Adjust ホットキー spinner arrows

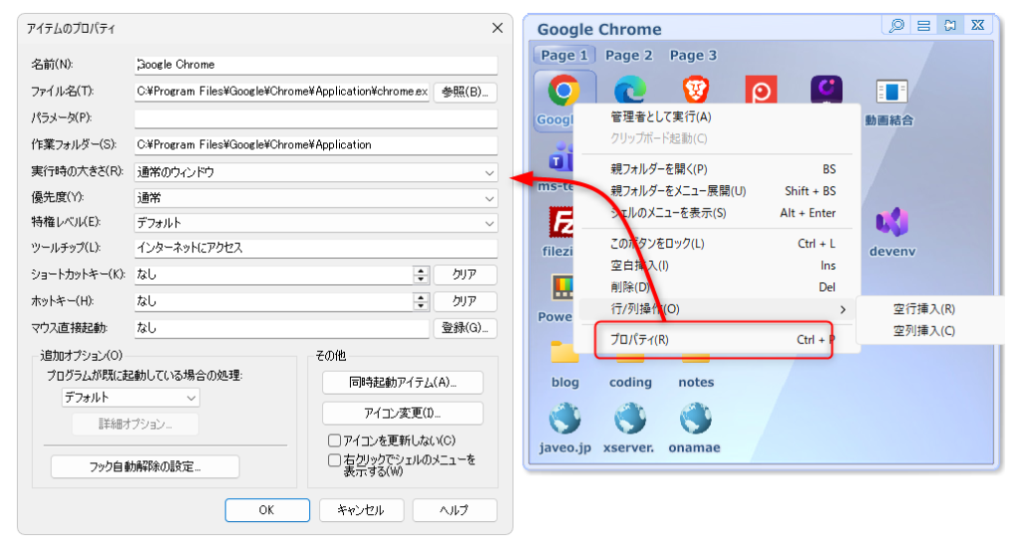pos(421,301)
